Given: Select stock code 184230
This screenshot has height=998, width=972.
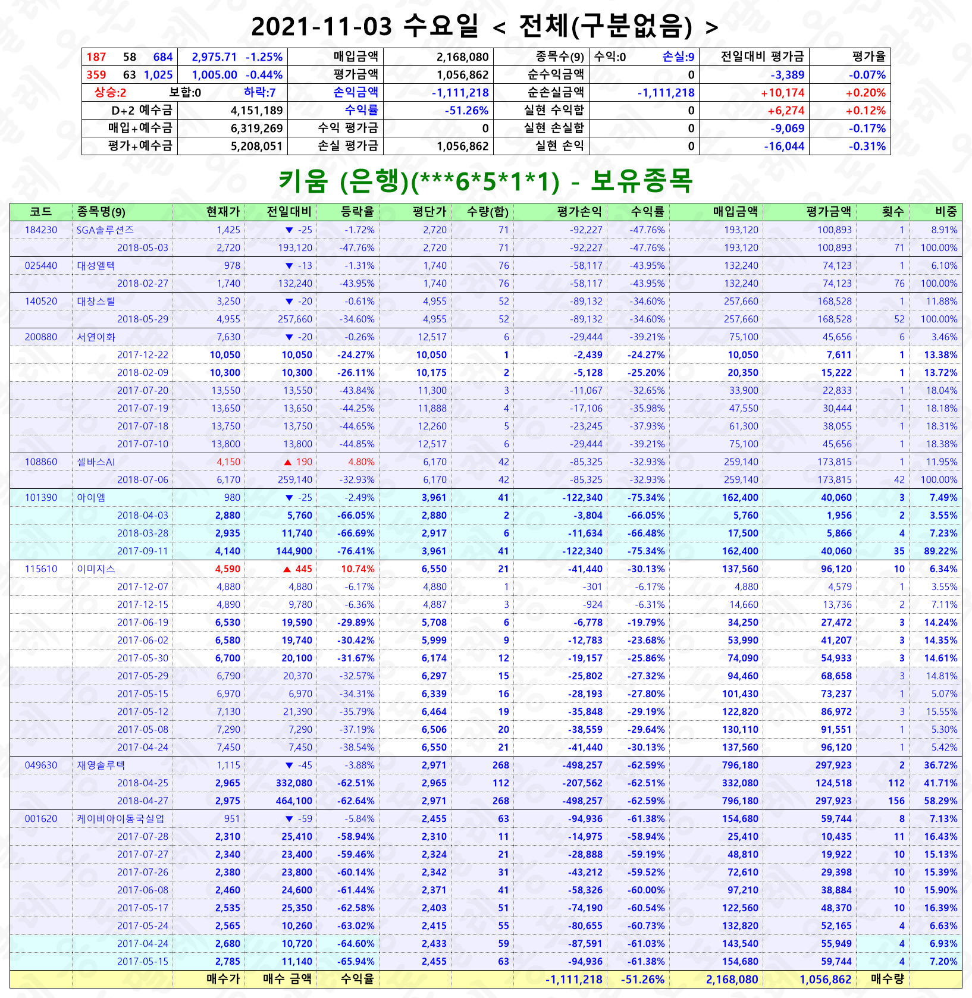Looking at the screenshot, I should [x=41, y=230].
